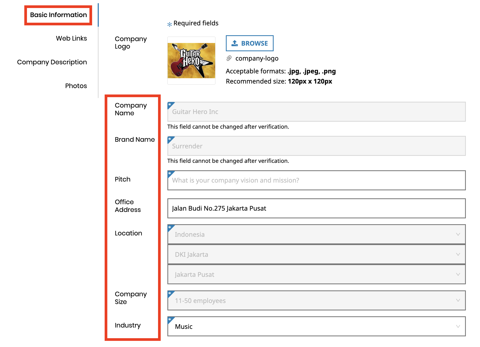Click the BROWSE upload button

pyautogui.click(x=250, y=43)
